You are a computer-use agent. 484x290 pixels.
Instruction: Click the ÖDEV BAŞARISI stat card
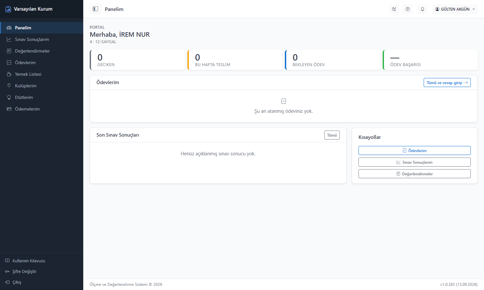coord(430,60)
